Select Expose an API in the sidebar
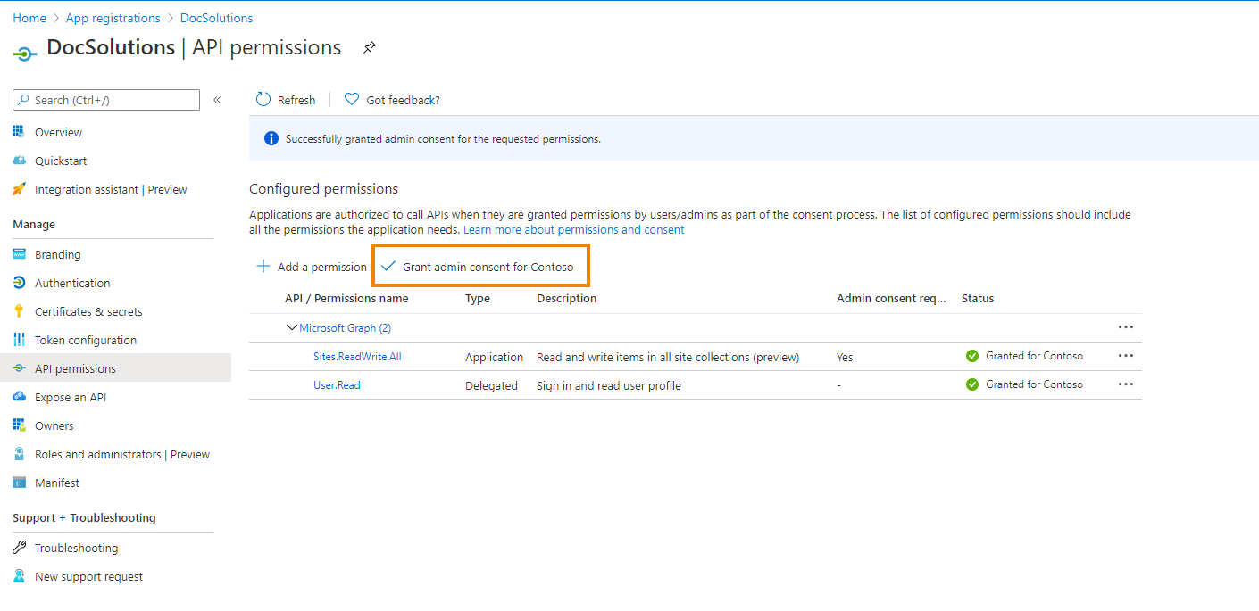The width and height of the screenshot is (1259, 611). tap(71, 397)
